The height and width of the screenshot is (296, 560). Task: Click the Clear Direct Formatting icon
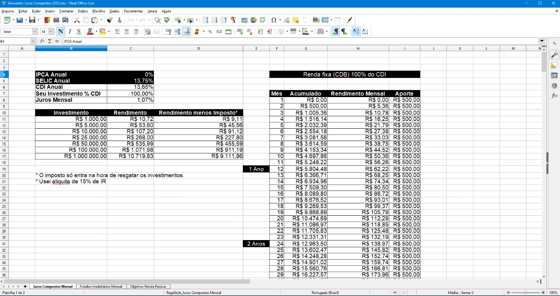[119, 20]
